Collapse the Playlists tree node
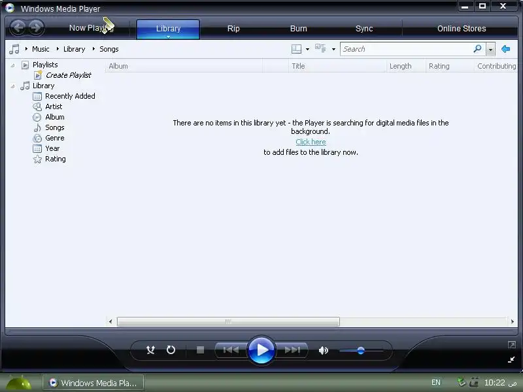The height and width of the screenshot is (392, 523). pos(12,65)
